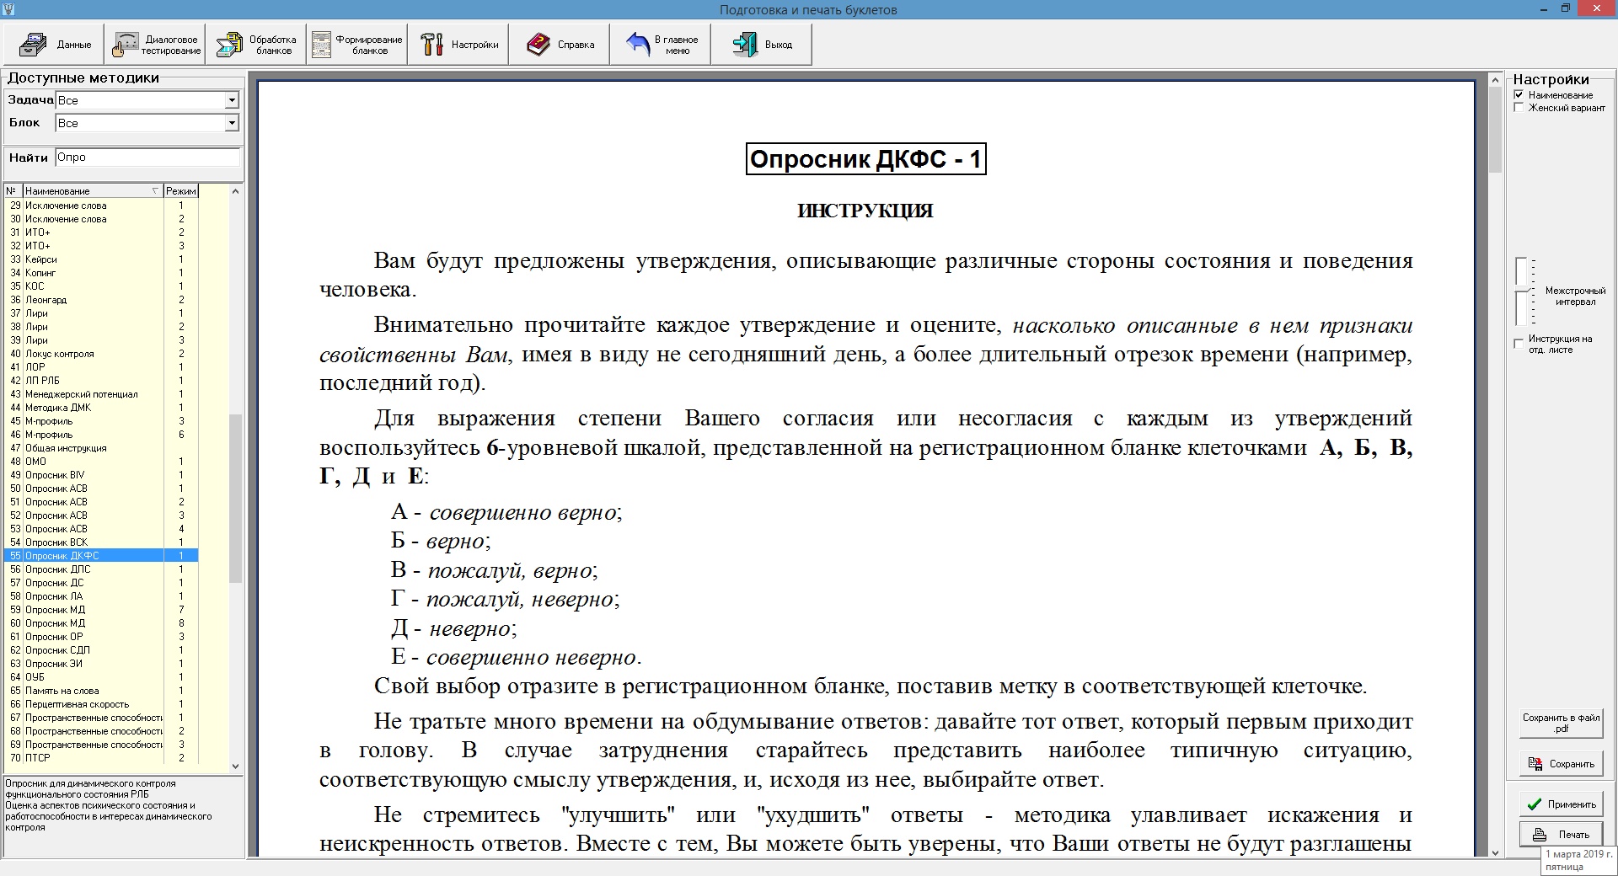Open the Данные toolbar icon
The width and height of the screenshot is (1618, 876).
34,45
